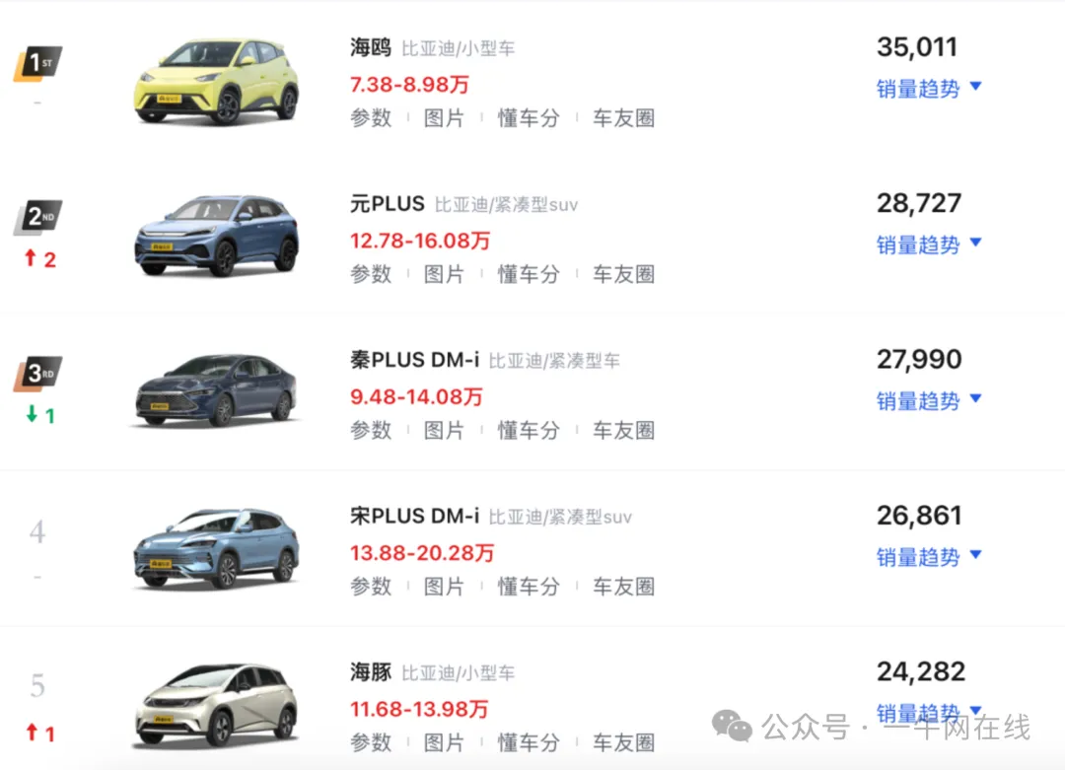Click the 宋PLUS DM-i model title
Screen dimensions: 1065x770
tap(414, 516)
